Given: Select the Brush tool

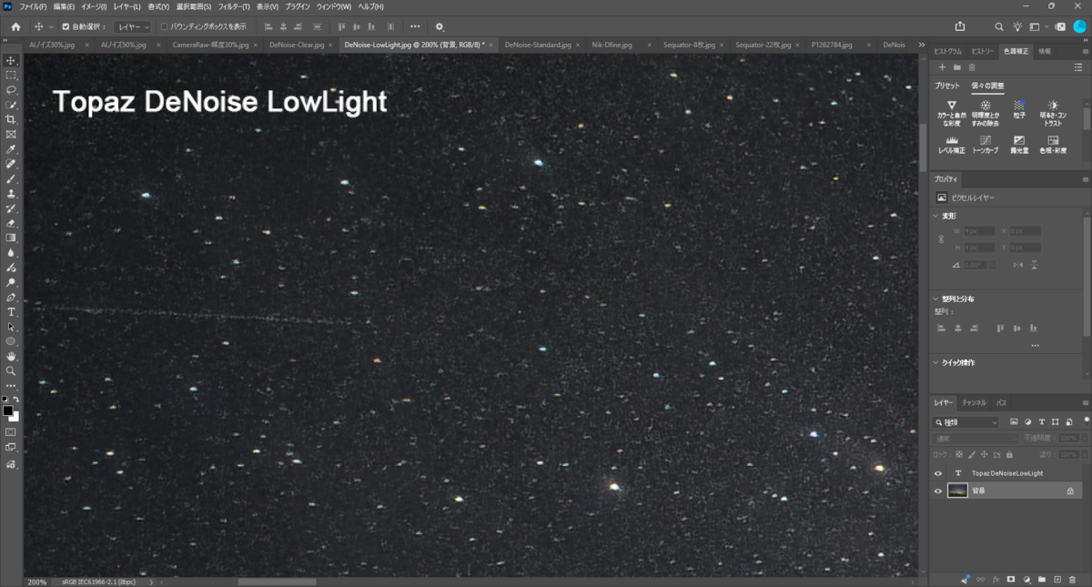Looking at the screenshot, I should (11, 179).
